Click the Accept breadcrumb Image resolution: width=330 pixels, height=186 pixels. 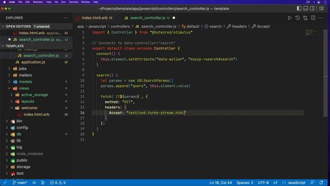tap(261, 26)
